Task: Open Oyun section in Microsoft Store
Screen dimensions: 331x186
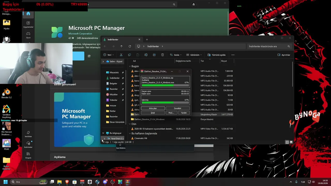Action: (28, 35)
